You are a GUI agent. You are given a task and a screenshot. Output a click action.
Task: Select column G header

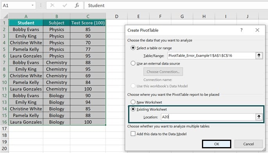click(182, 16)
